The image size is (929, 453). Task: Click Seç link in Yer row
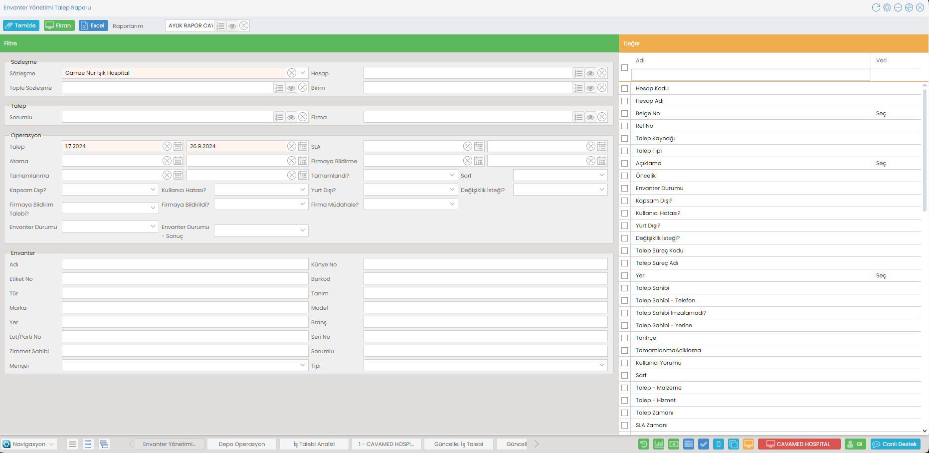click(881, 275)
